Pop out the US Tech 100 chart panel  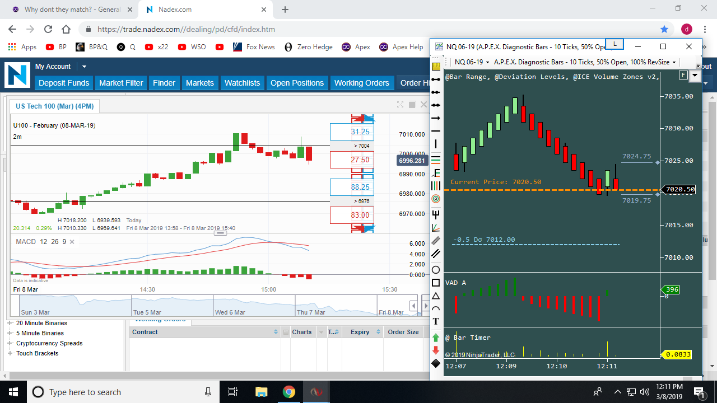(x=412, y=105)
